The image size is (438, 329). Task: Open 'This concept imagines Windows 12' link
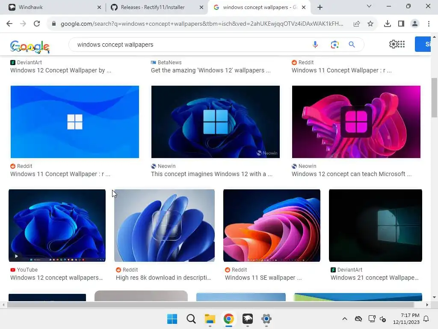211,174
